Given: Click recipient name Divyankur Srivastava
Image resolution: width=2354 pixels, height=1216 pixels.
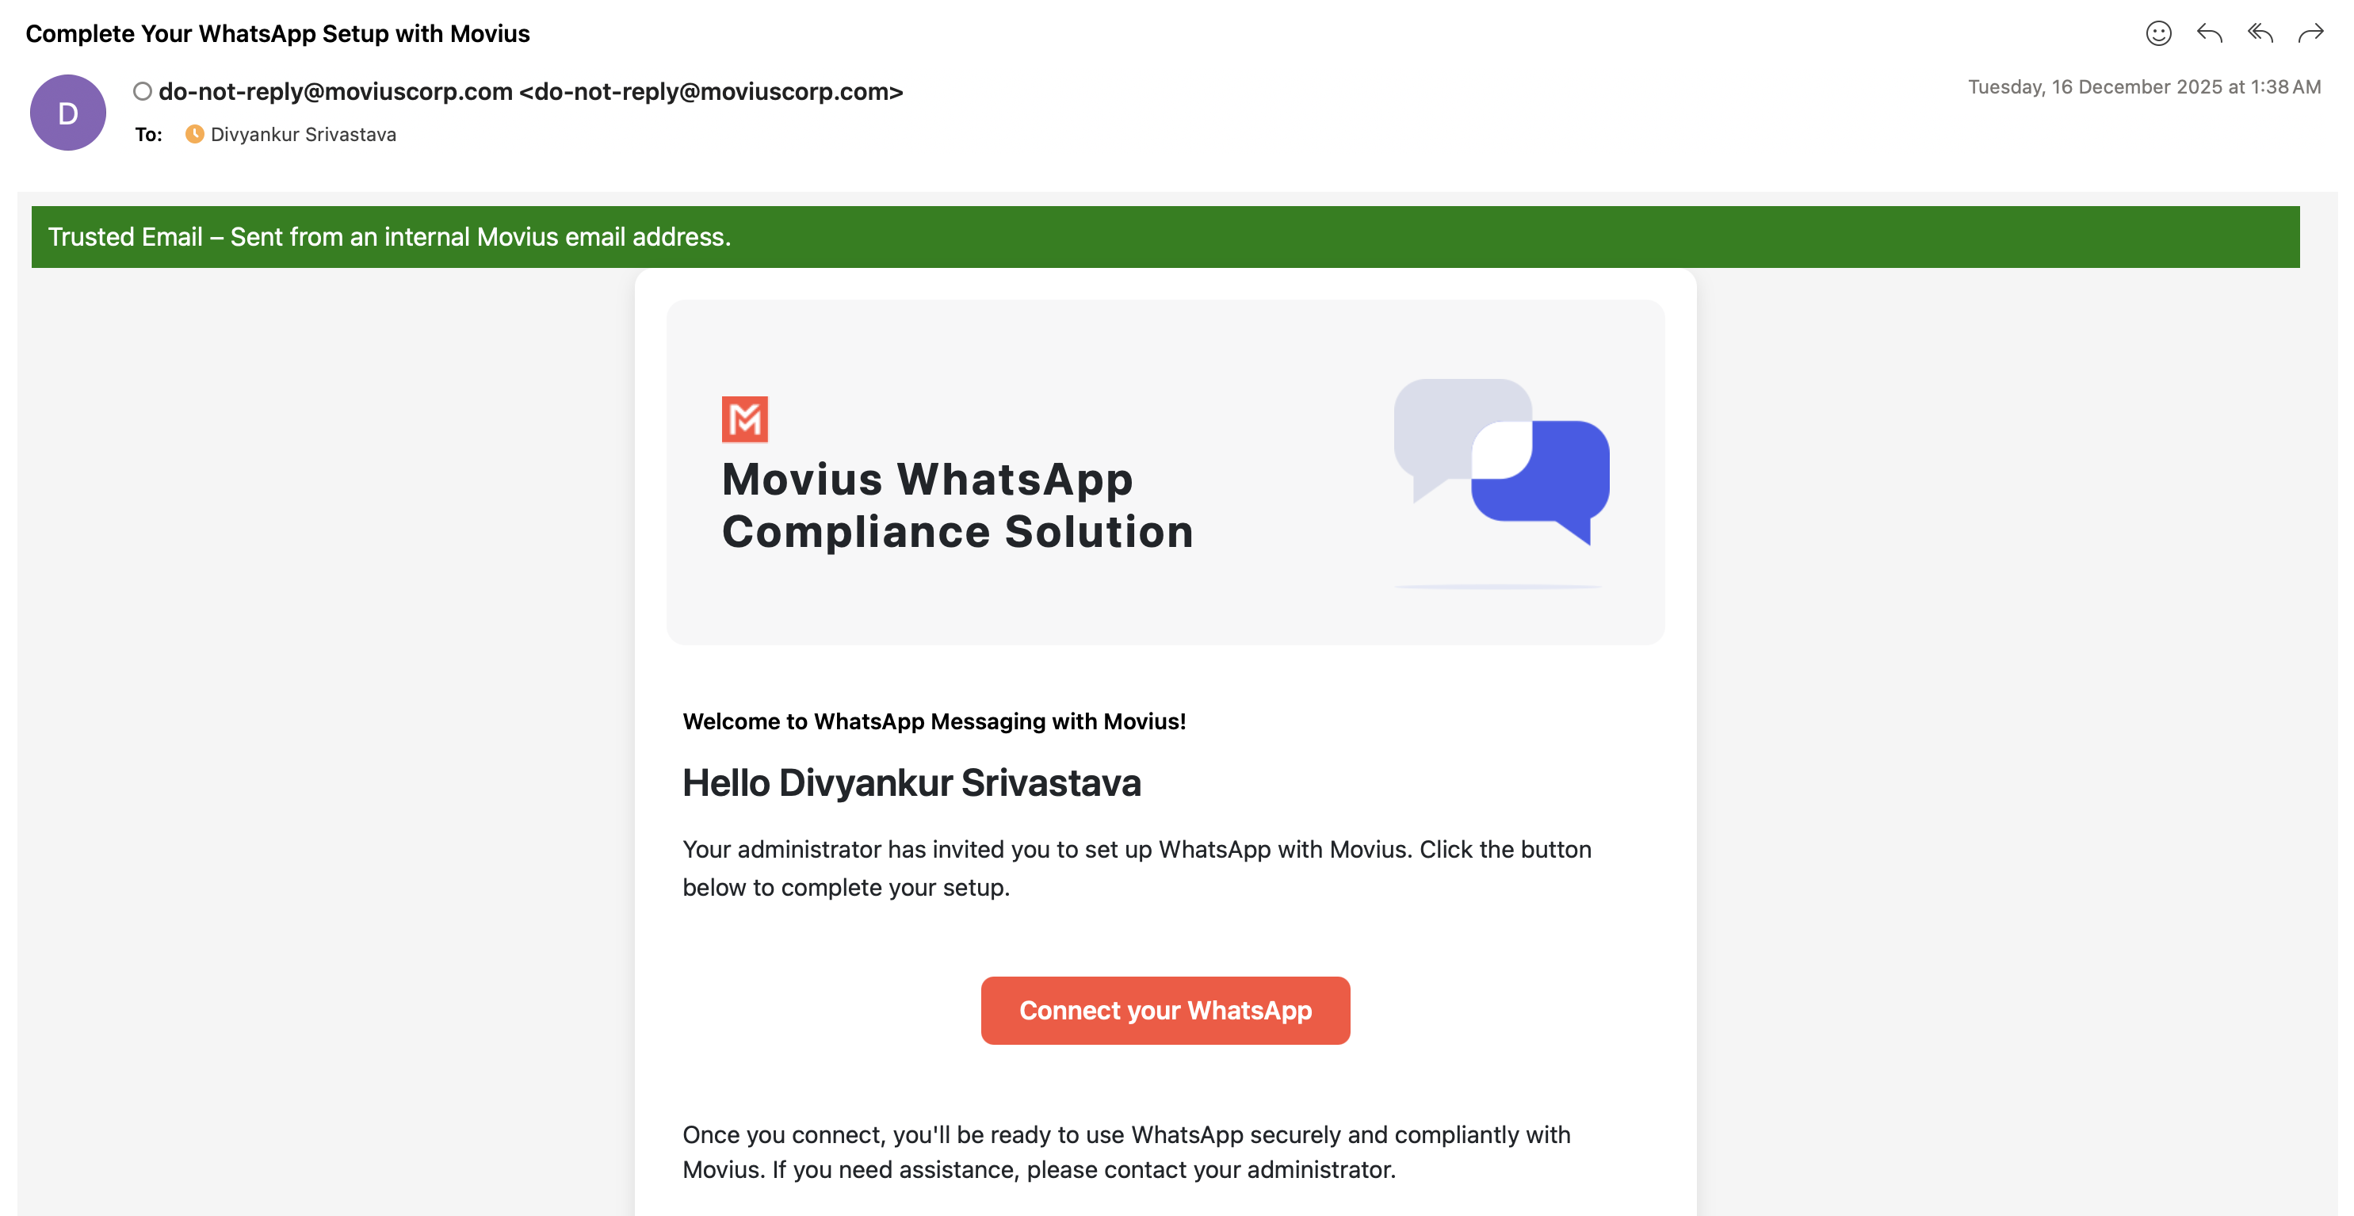Looking at the screenshot, I should pyautogui.click(x=304, y=135).
